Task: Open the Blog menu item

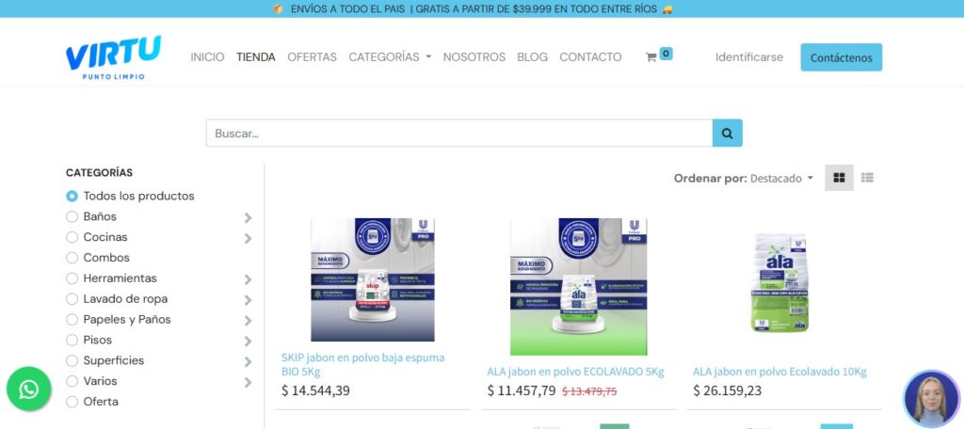Action: tap(532, 57)
